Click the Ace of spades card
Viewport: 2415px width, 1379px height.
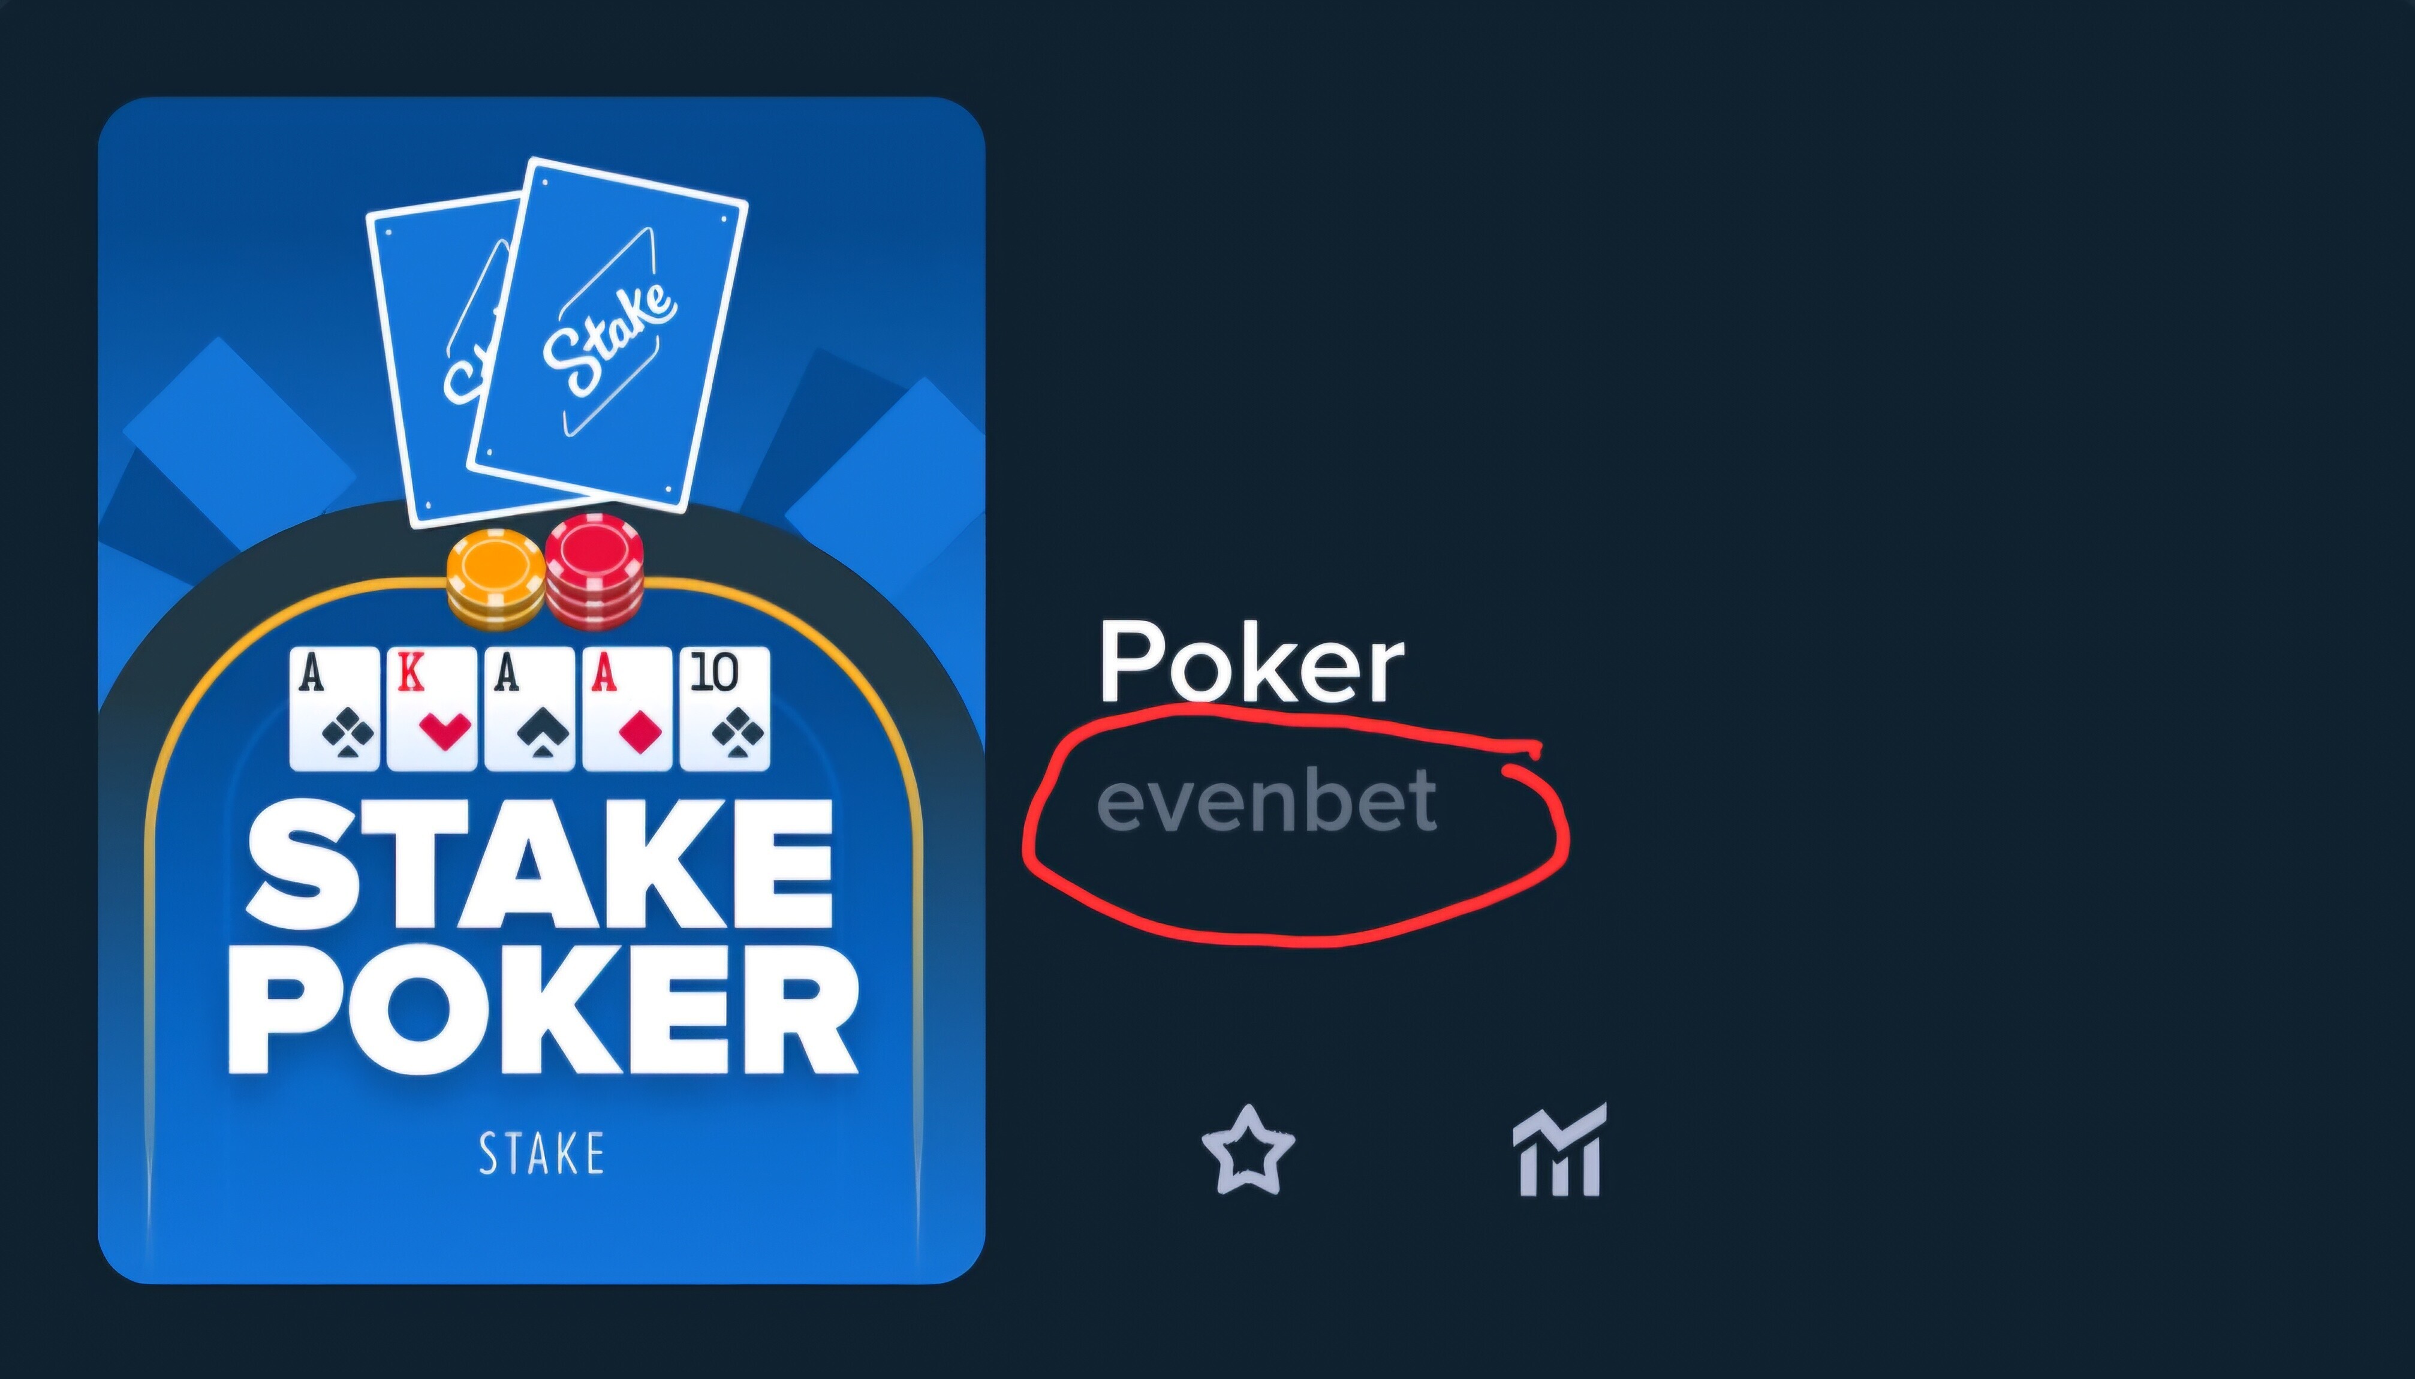[x=529, y=709]
